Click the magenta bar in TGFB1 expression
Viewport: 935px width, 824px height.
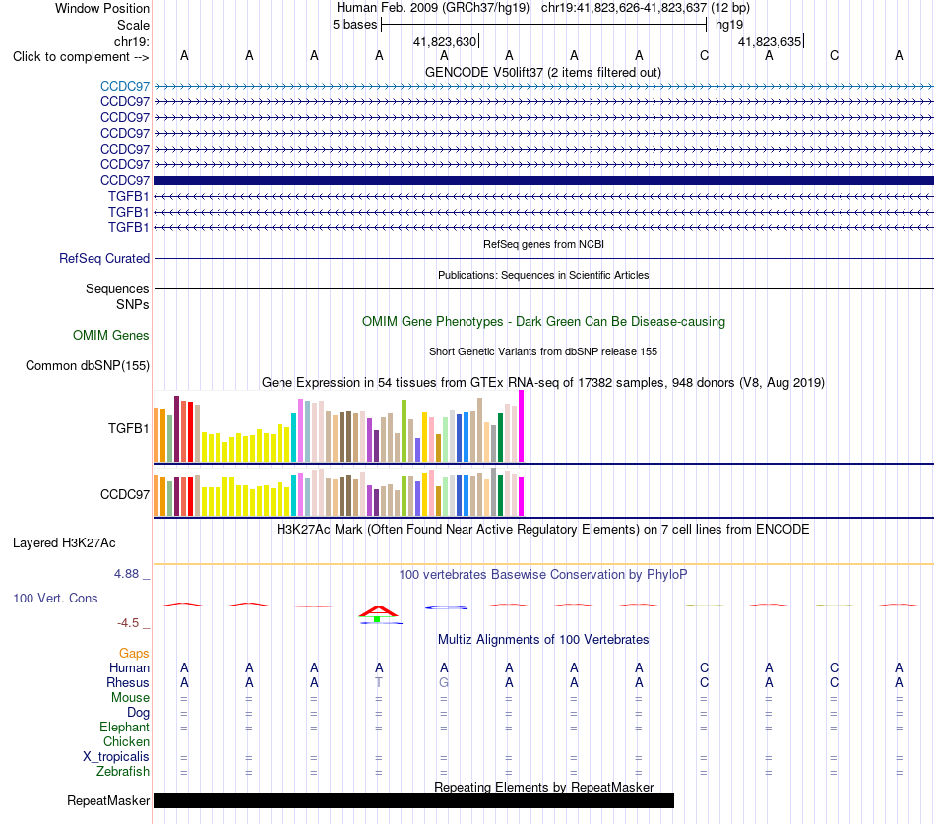(522, 426)
